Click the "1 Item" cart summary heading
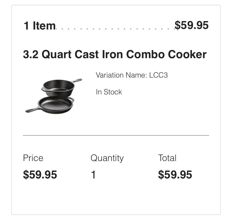The height and width of the screenshot is (220, 232). (x=40, y=26)
